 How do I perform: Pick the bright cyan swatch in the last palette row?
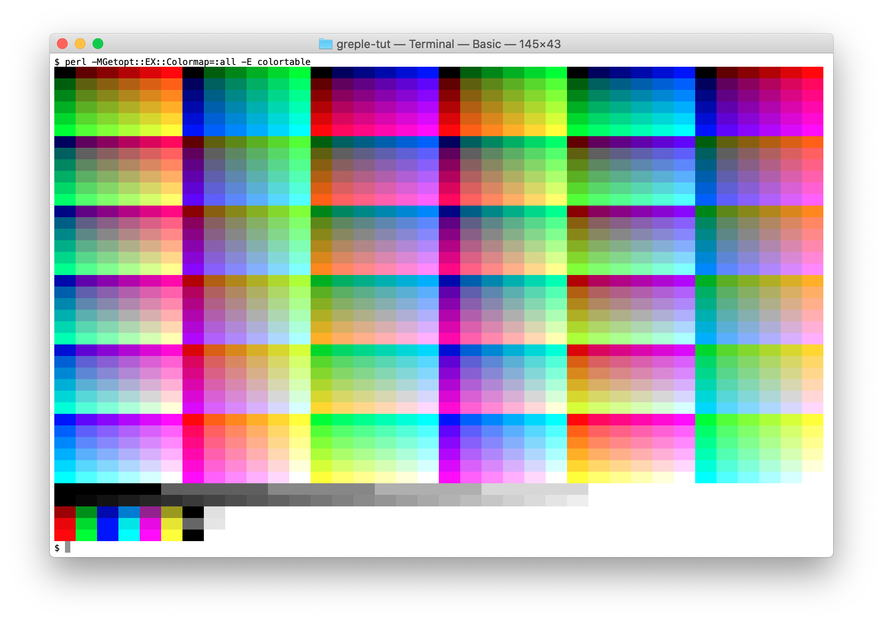click(129, 535)
